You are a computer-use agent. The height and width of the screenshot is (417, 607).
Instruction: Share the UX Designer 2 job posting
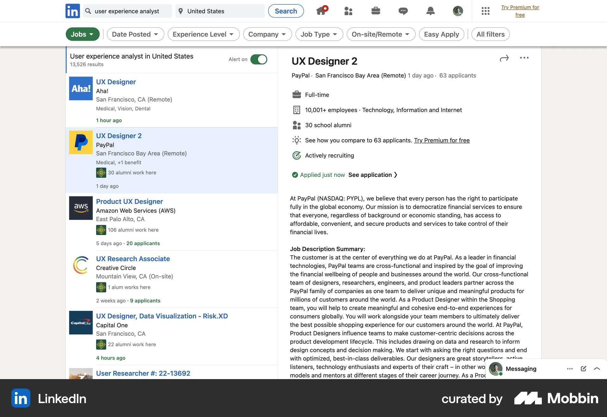504,58
